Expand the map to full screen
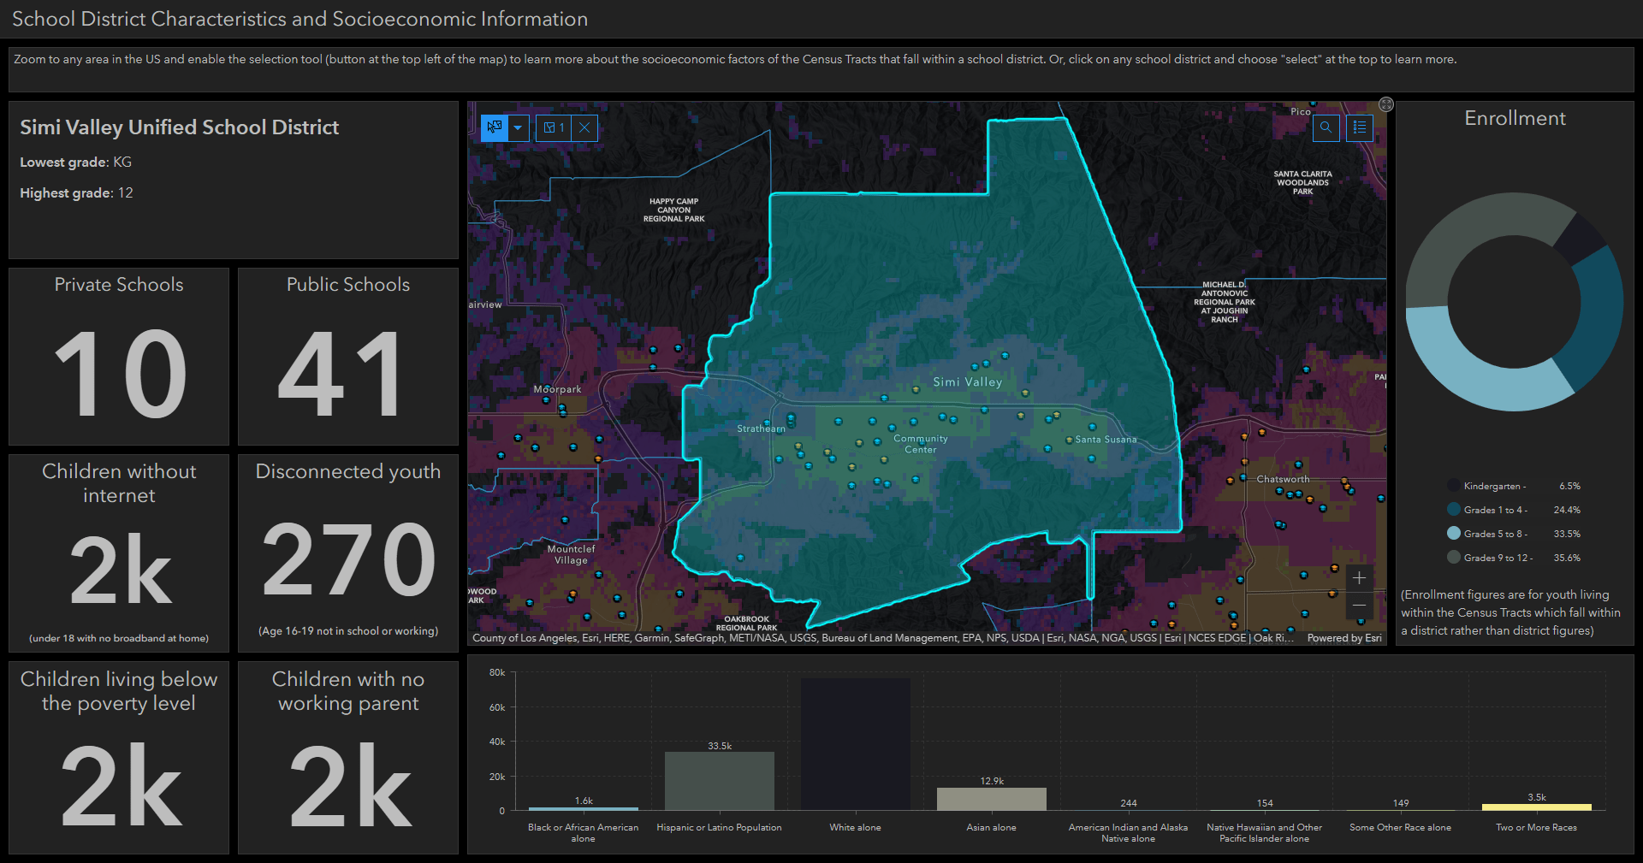Screen dimensions: 1643x863 tap(1386, 104)
